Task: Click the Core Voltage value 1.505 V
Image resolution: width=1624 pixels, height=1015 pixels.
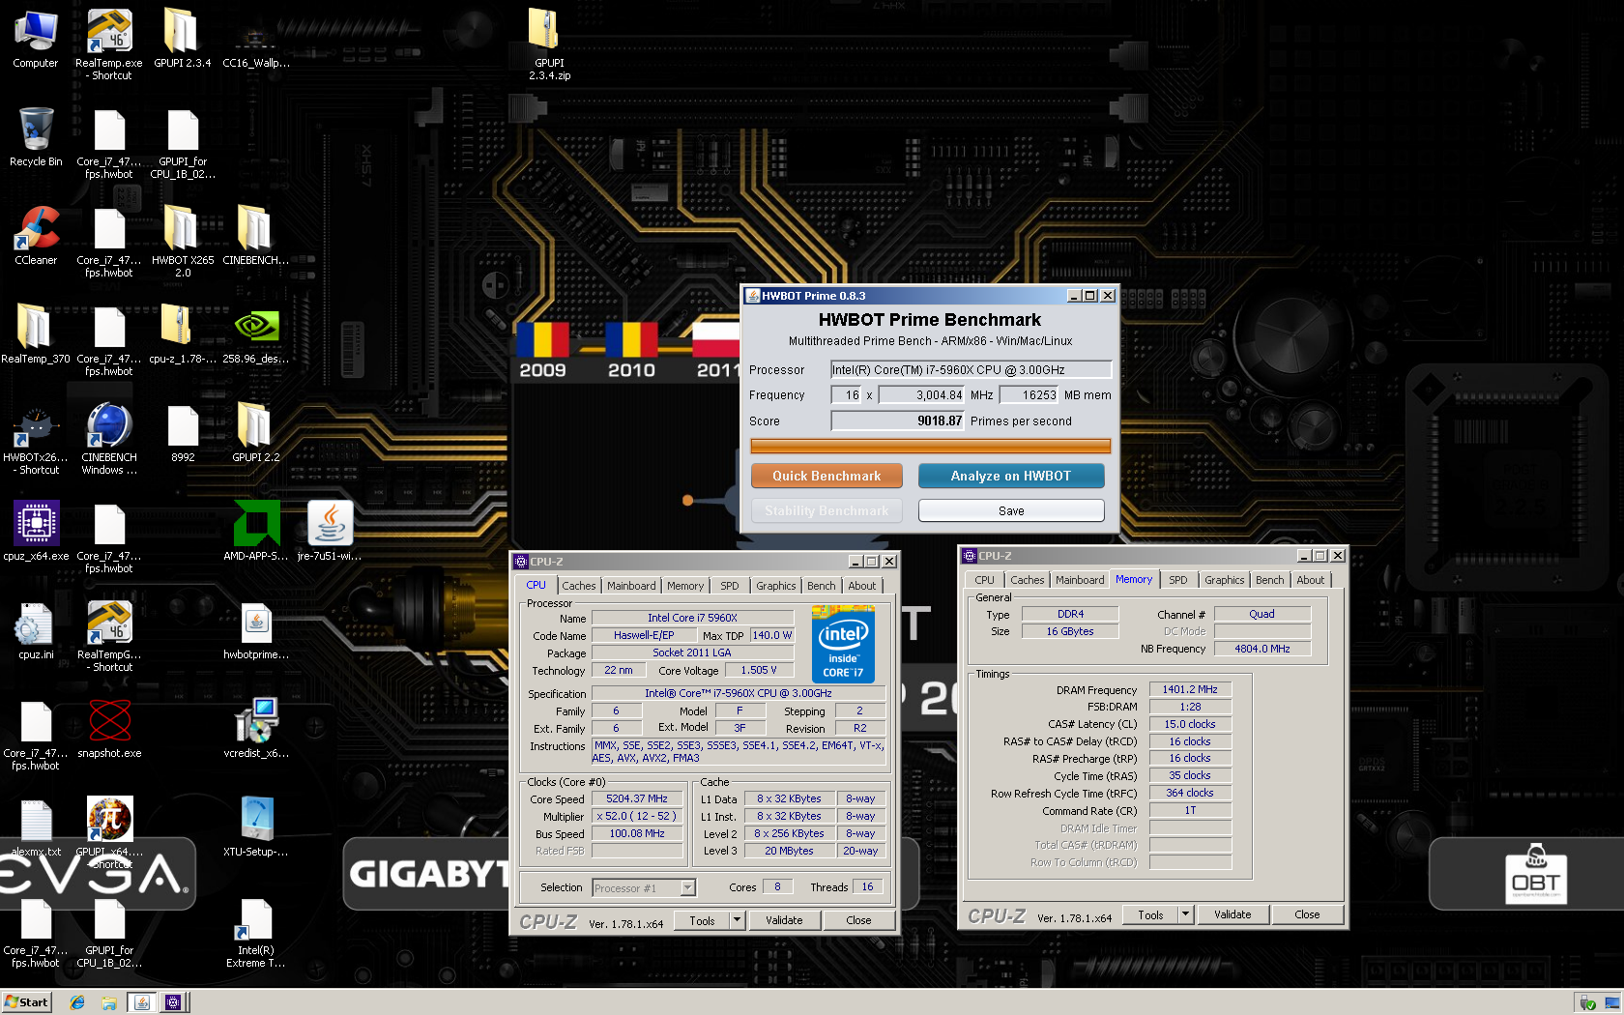Action: [x=759, y=670]
